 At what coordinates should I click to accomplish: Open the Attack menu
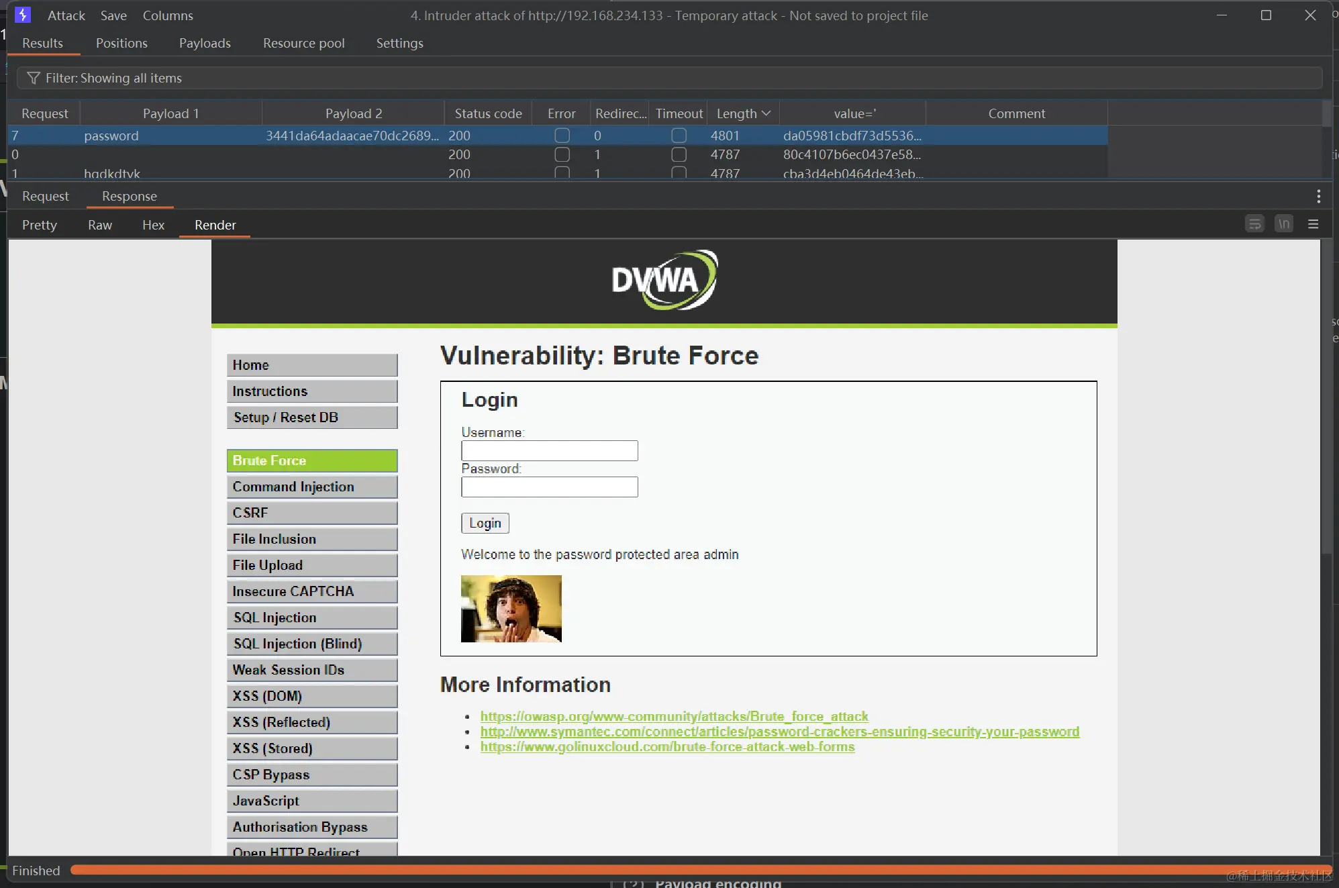[66, 15]
